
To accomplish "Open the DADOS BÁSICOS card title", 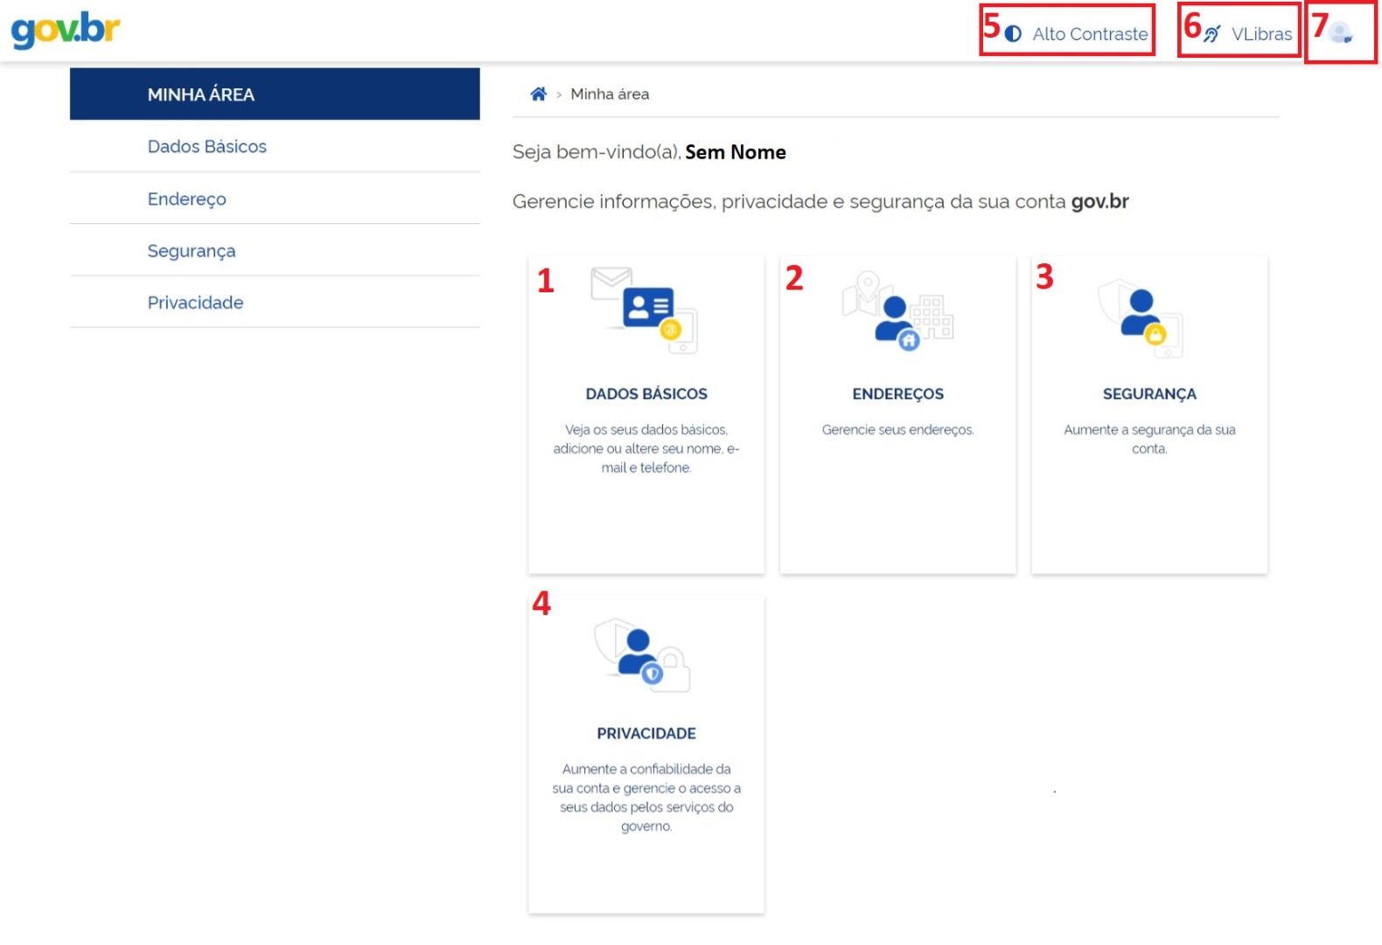I will (646, 394).
